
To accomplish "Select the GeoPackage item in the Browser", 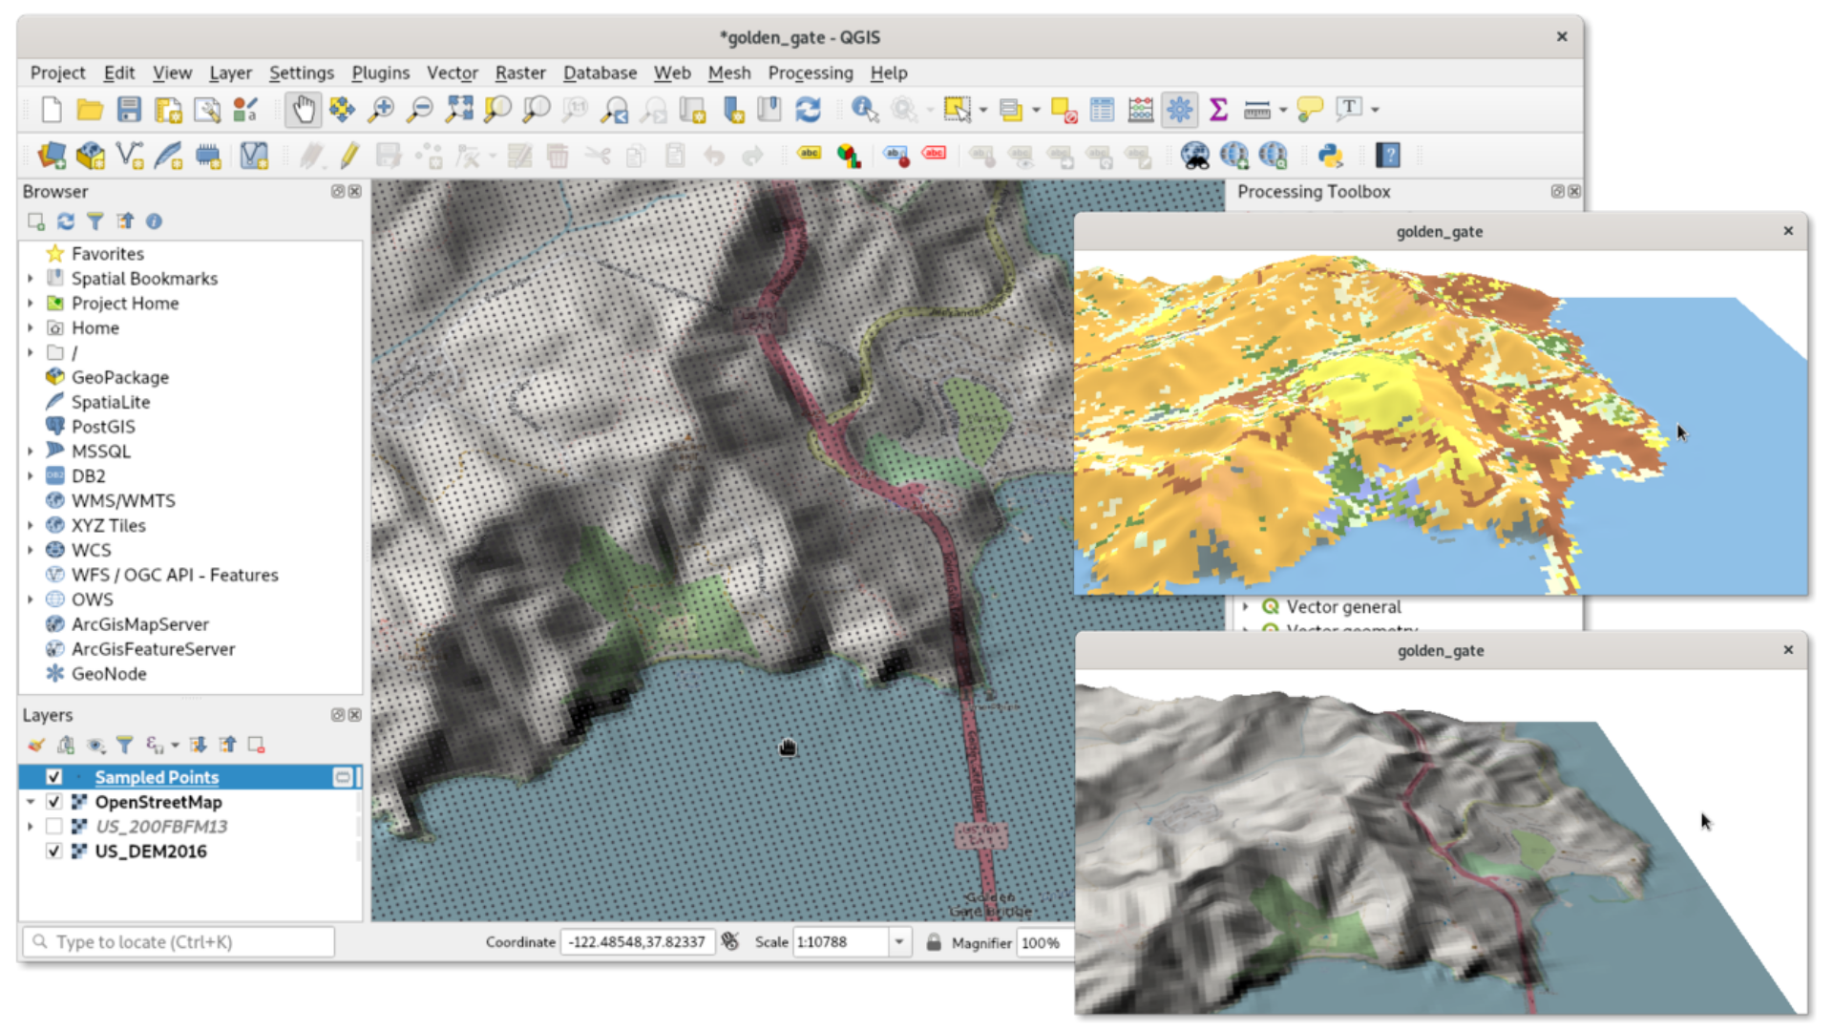I will [119, 377].
